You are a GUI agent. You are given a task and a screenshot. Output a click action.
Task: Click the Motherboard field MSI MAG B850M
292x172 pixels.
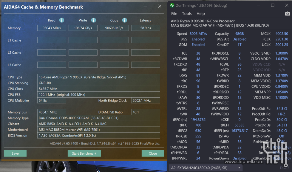[98, 130]
